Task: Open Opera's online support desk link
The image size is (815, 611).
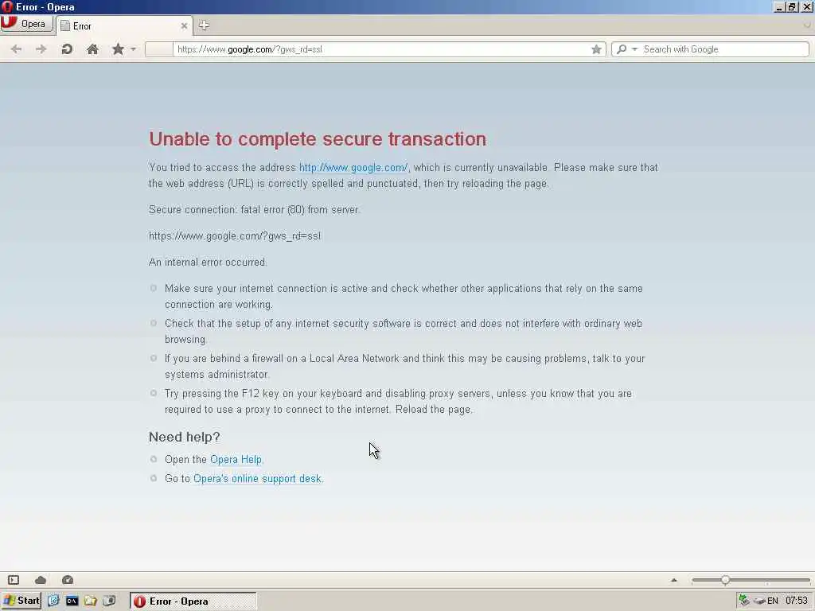Action: (x=257, y=479)
